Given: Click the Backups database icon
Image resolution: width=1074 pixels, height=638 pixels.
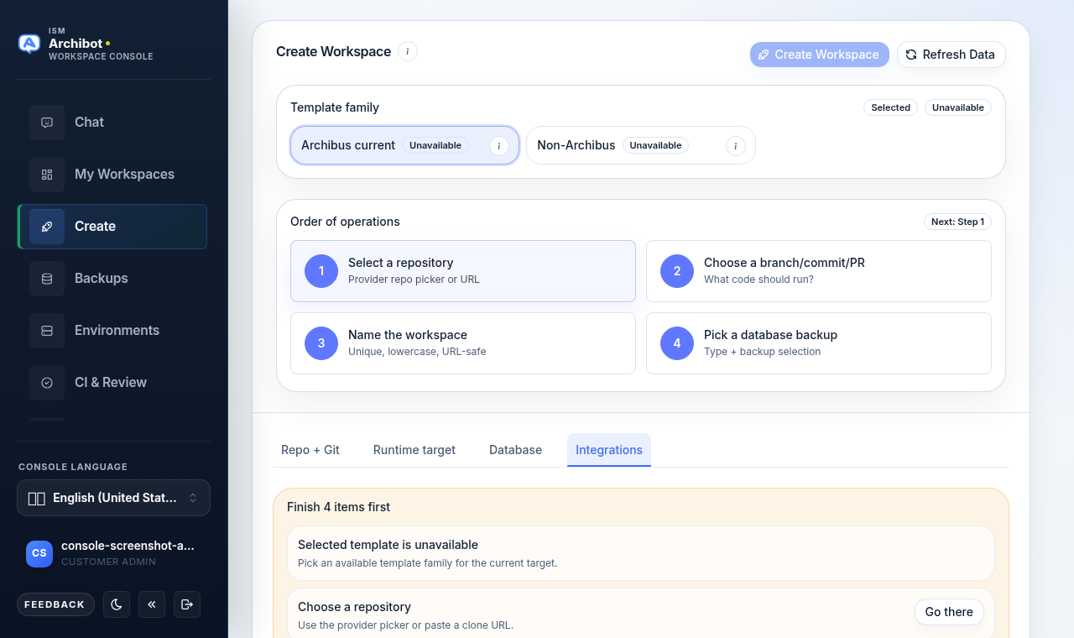Looking at the screenshot, I should (x=47, y=279).
